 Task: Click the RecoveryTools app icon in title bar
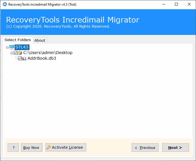point(5,5)
